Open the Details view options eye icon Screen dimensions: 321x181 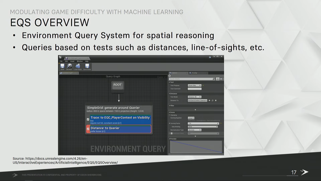[x=221, y=79]
